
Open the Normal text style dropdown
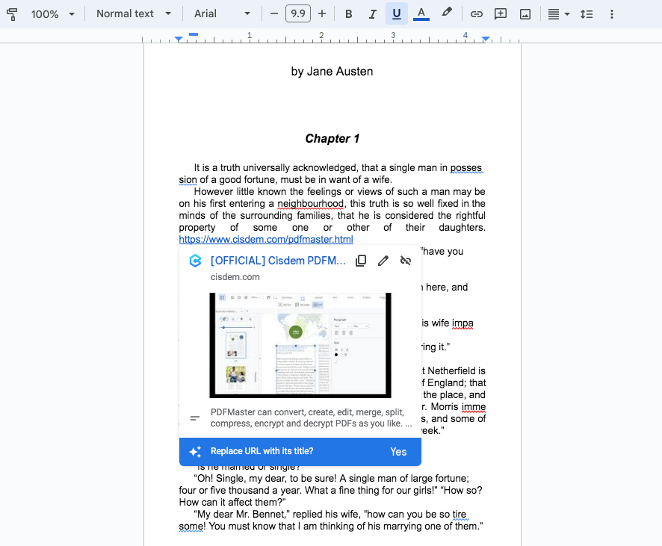[134, 14]
